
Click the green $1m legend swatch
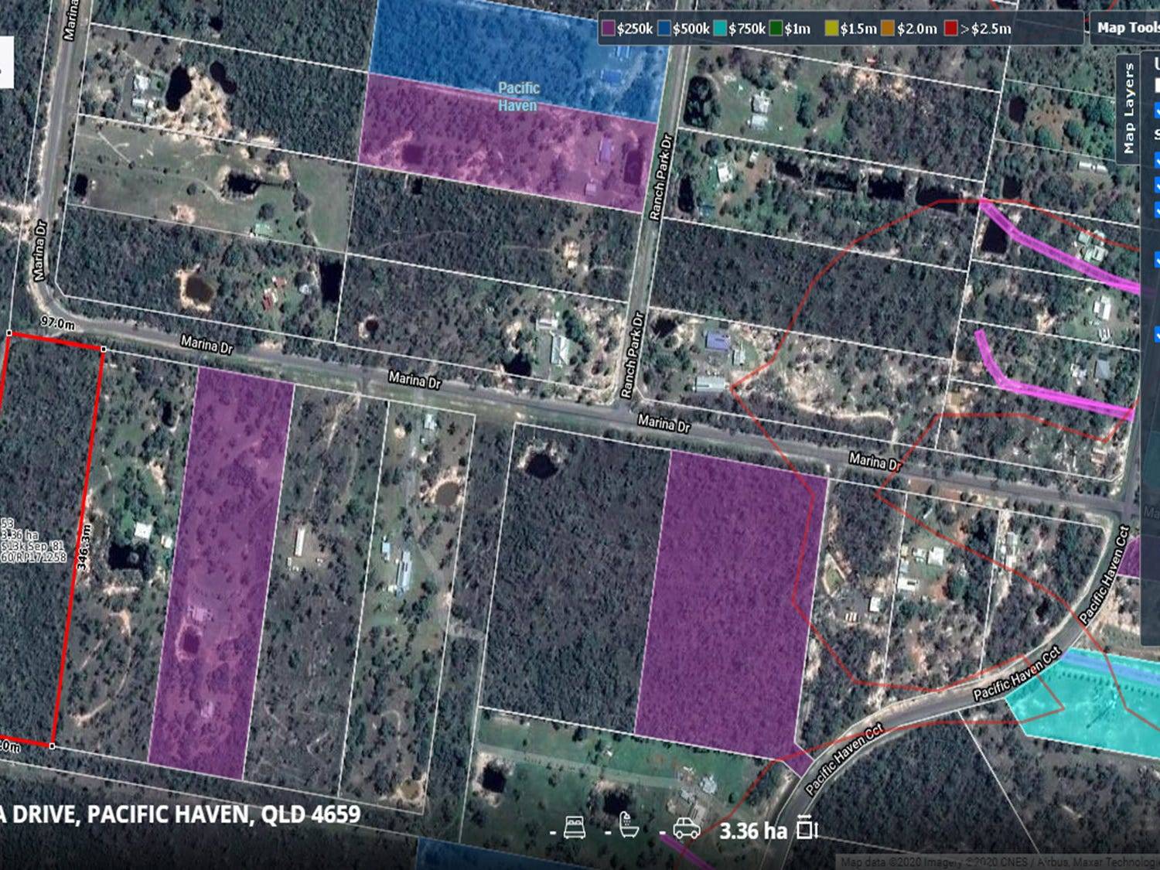pyautogui.click(x=776, y=29)
